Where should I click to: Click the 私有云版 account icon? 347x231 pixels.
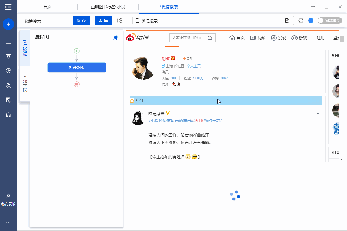[8, 196]
